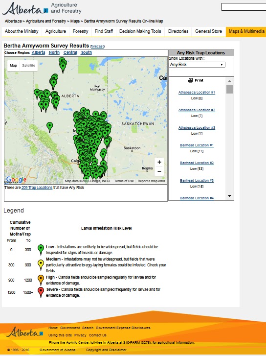Viewport: 266px width, 356px height.
Task: Click the search input field in the header
Action: click(244, 7)
